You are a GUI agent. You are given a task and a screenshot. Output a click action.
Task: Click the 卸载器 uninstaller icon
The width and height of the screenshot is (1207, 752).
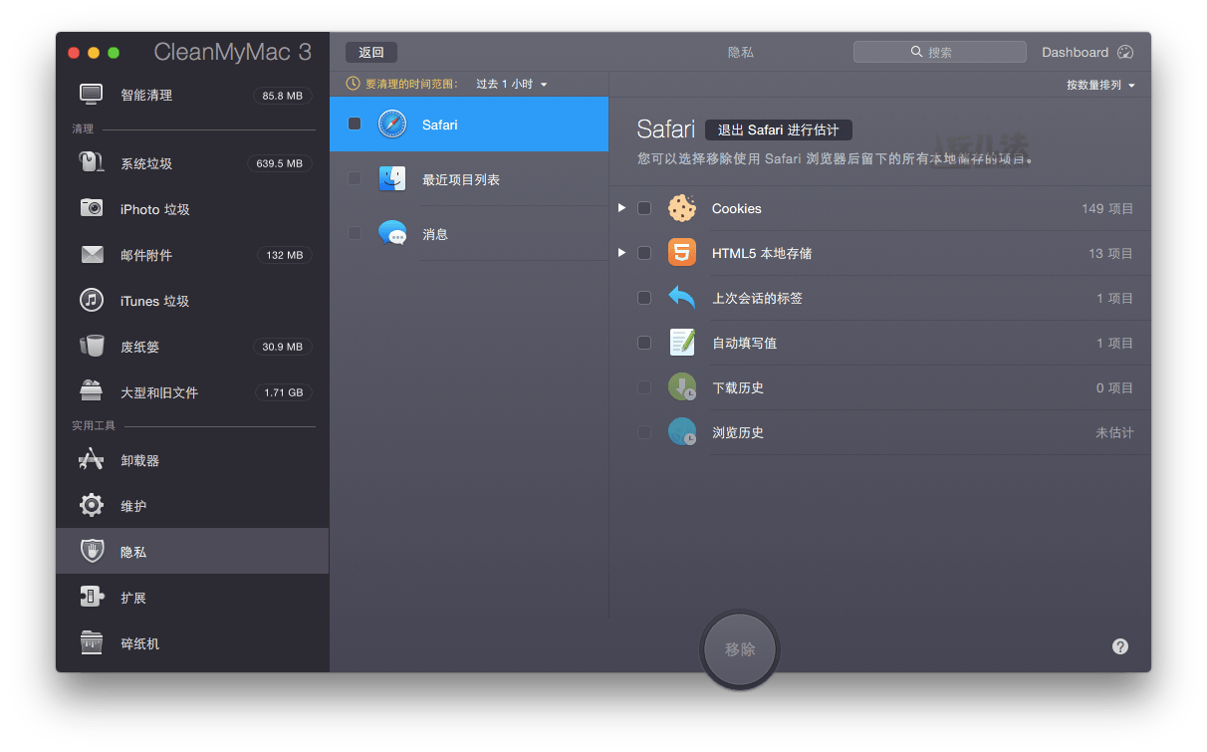(92, 459)
